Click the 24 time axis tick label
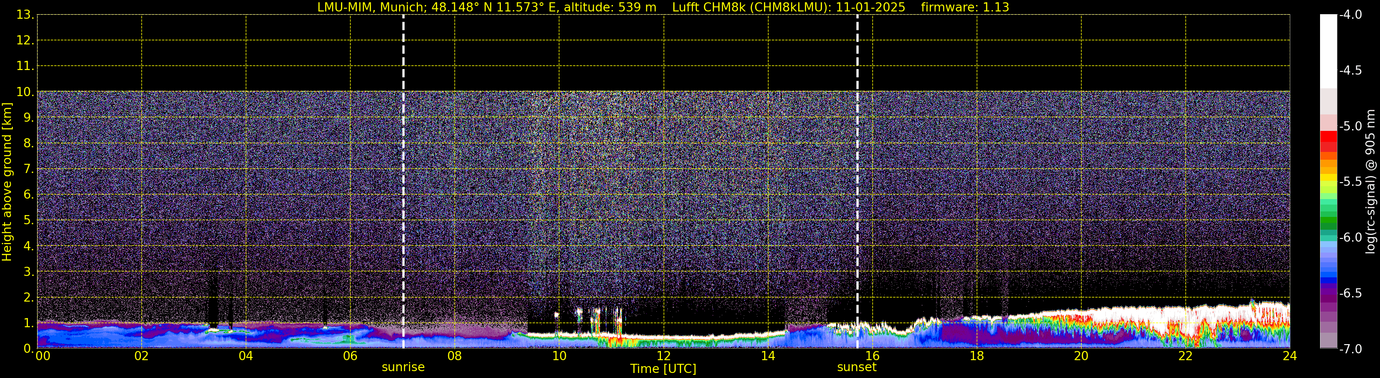Viewport: 1380px width, 378px height. click(x=1289, y=356)
